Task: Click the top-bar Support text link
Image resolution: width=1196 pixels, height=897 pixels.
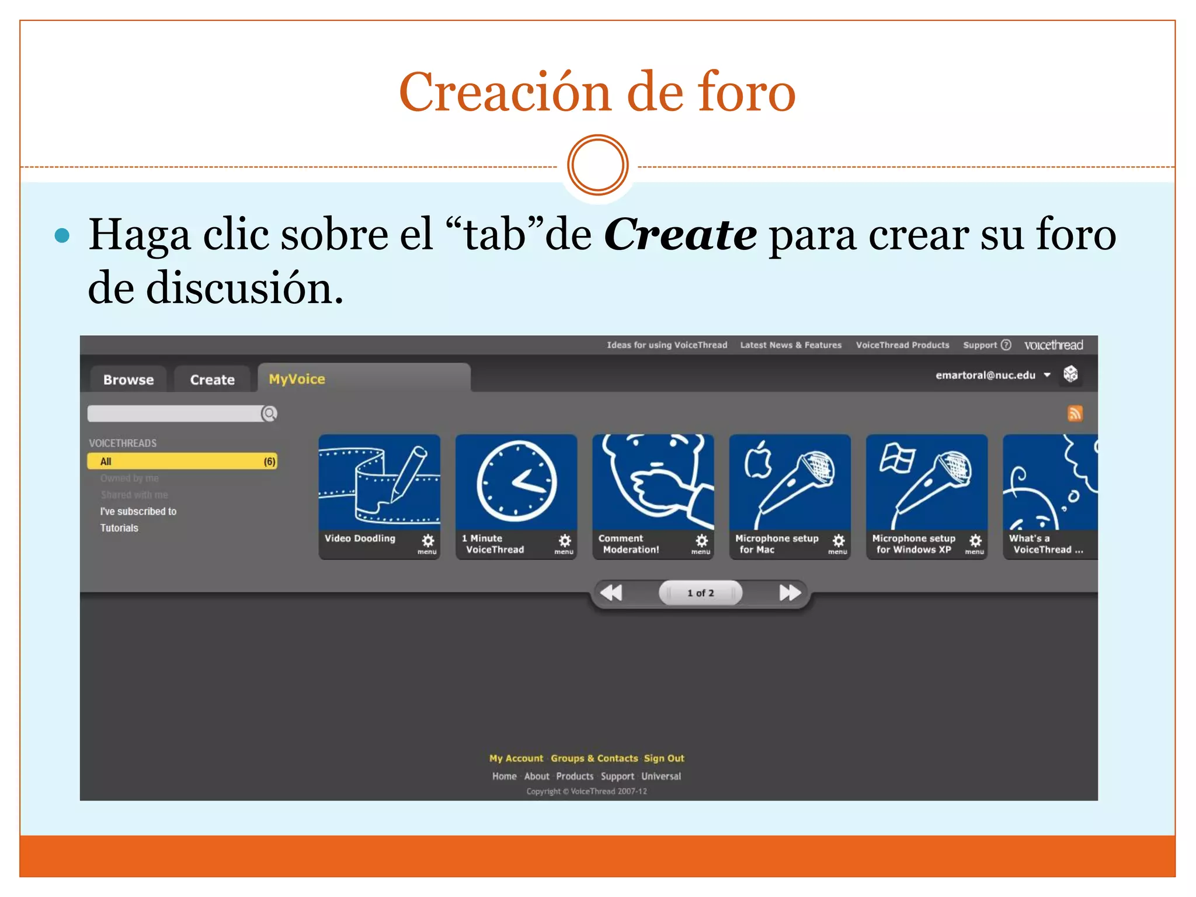Action: coord(980,345)
